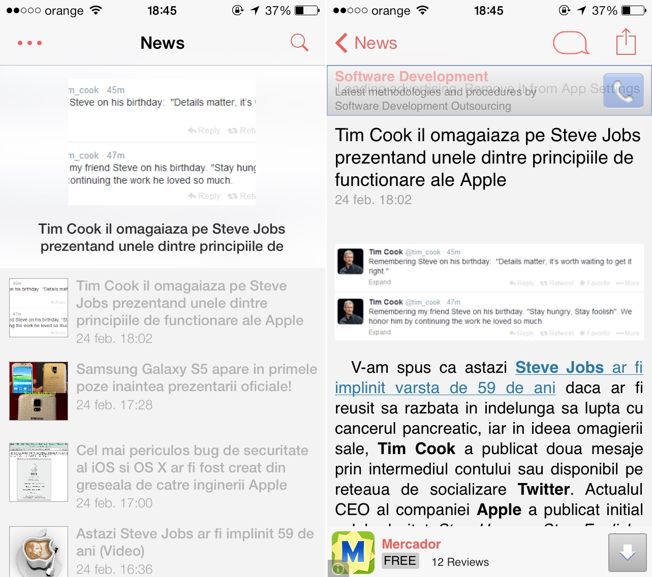Viewport: 652px width, 577px height.
Task: Tap the 'Software Development Outsourcing' ad text
Action: (x=423, y=106)
